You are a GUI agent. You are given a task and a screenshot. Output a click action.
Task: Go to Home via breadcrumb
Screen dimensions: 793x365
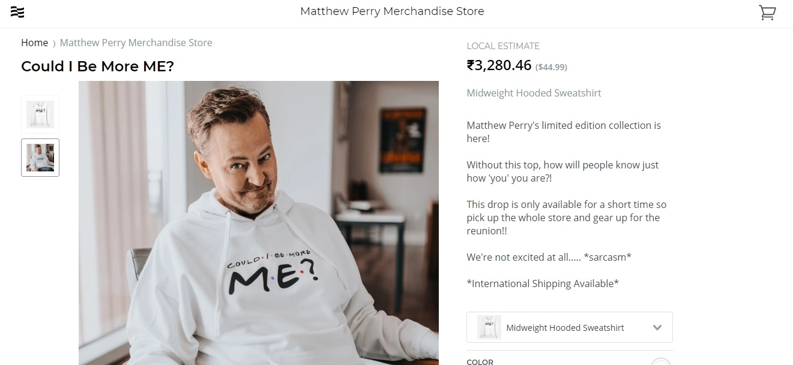click(x=34, y=43)
